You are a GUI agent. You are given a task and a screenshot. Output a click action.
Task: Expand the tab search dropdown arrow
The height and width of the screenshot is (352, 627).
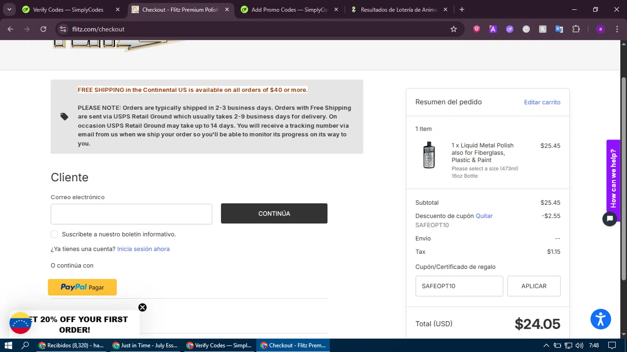(x=9, y=10)
